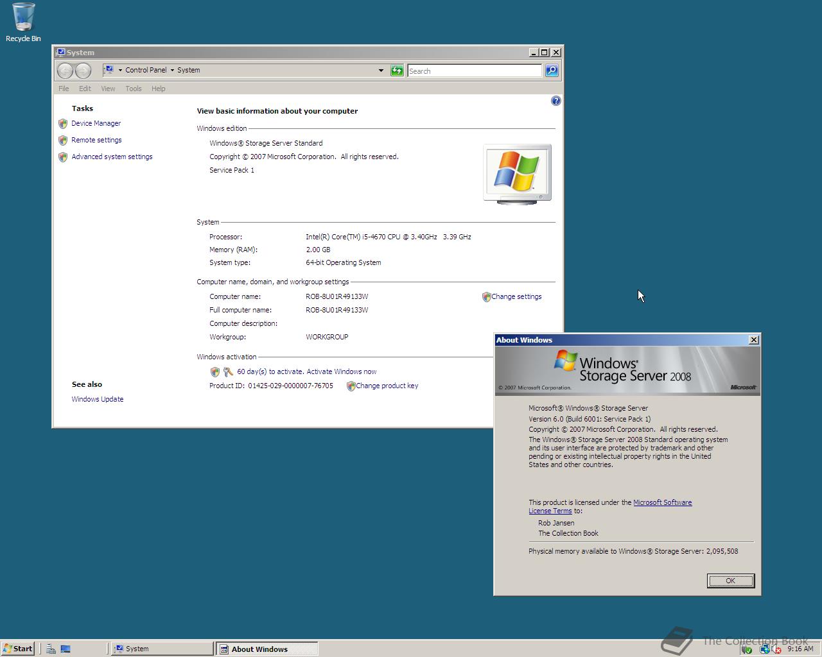Image resolution: width=822 pixels, height=657 pixels.
Task: Click the System window title bar icon
Action: point(60,53)
